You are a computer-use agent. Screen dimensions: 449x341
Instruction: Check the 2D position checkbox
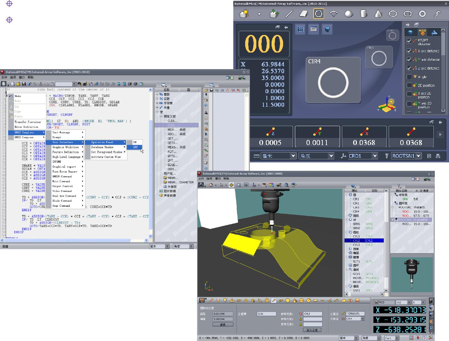(x=409, y=85)
